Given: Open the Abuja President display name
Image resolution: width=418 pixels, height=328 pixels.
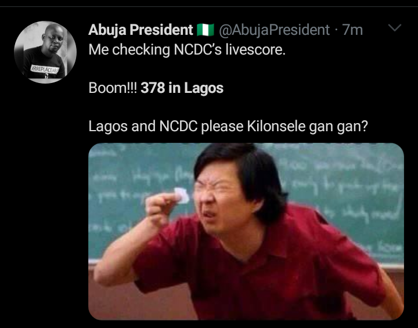Looking at the screenshot, I should tap(140, 30).
